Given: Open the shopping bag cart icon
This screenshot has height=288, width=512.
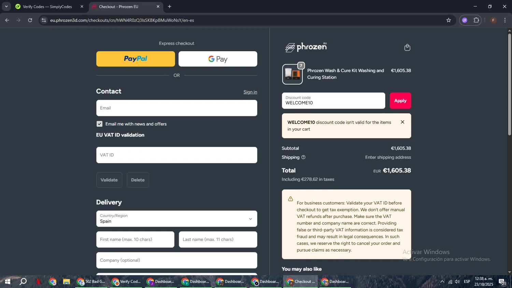Looking at the screenshot, I should click(407, 47).
